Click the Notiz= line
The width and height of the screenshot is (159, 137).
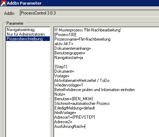point(60,94)
